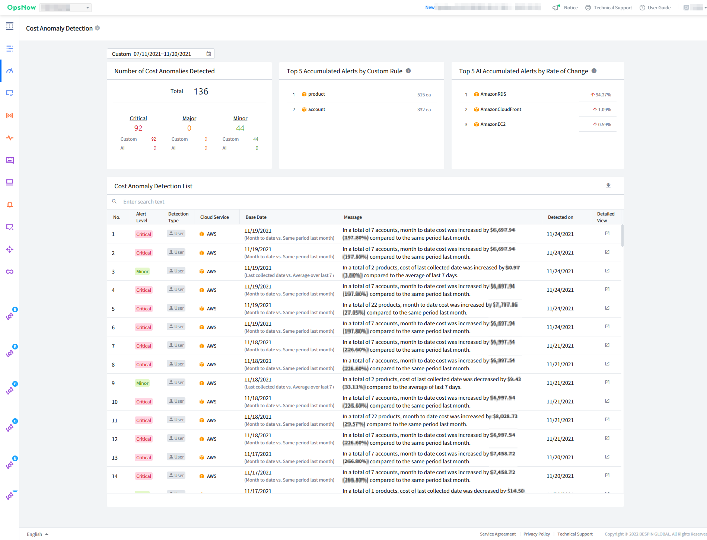Open User Guide in top bar

coord(655,8)
